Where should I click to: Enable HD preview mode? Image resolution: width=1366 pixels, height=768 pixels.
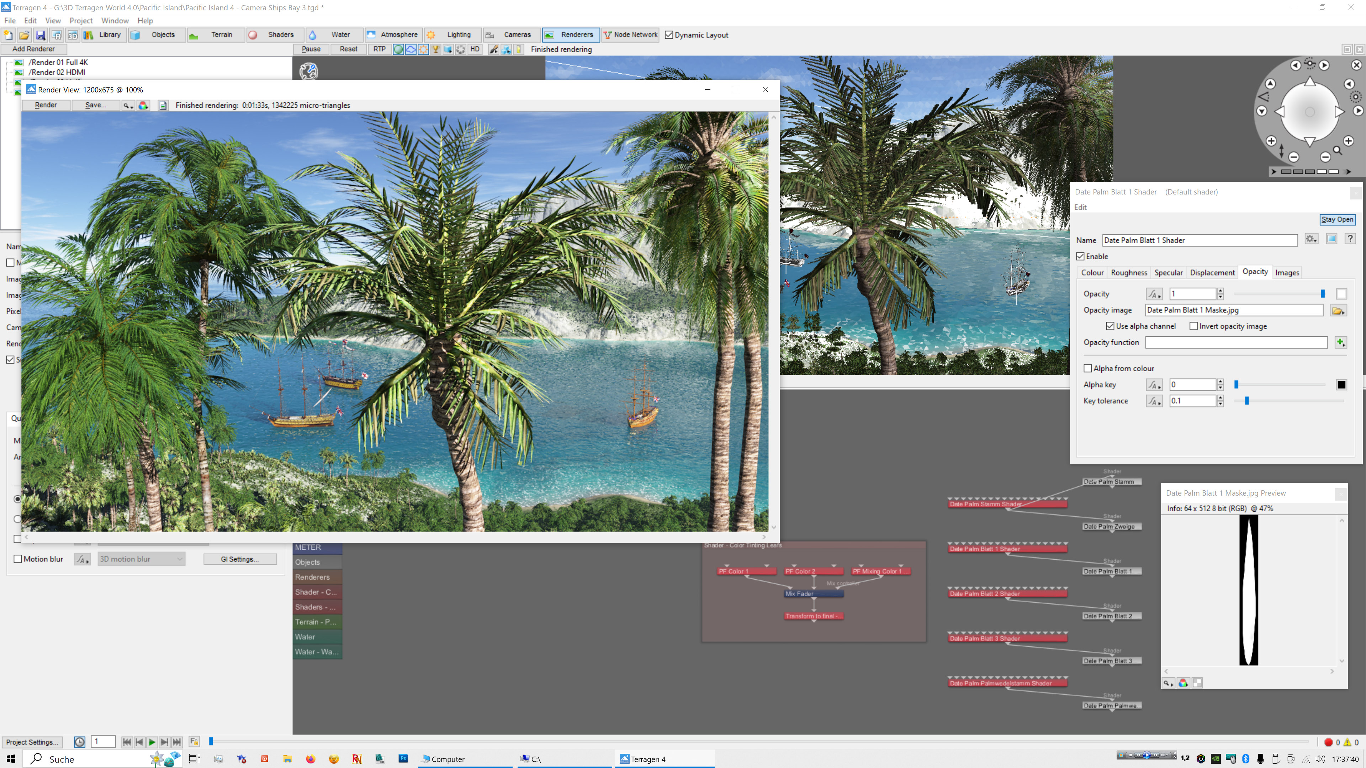click(475, 49)
